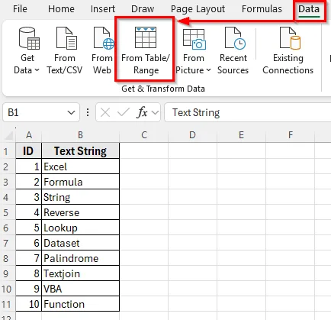Switch to the Page Layout tab

pos(198,9)
